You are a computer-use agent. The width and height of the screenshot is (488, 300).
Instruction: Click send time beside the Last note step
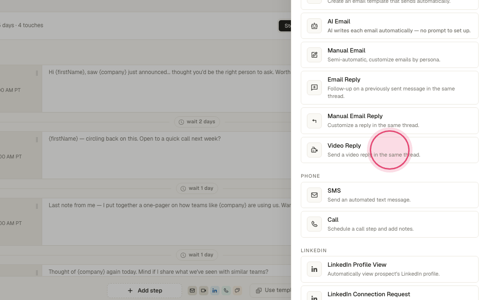[11, 223]
